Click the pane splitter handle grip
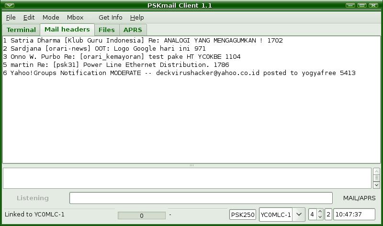The width and height of the screenshot is (383, 226). tap(192, 165)
